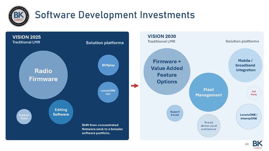Click the red arrow between the two panels
This screenshot has width=269, height=151.
[135, 86]
